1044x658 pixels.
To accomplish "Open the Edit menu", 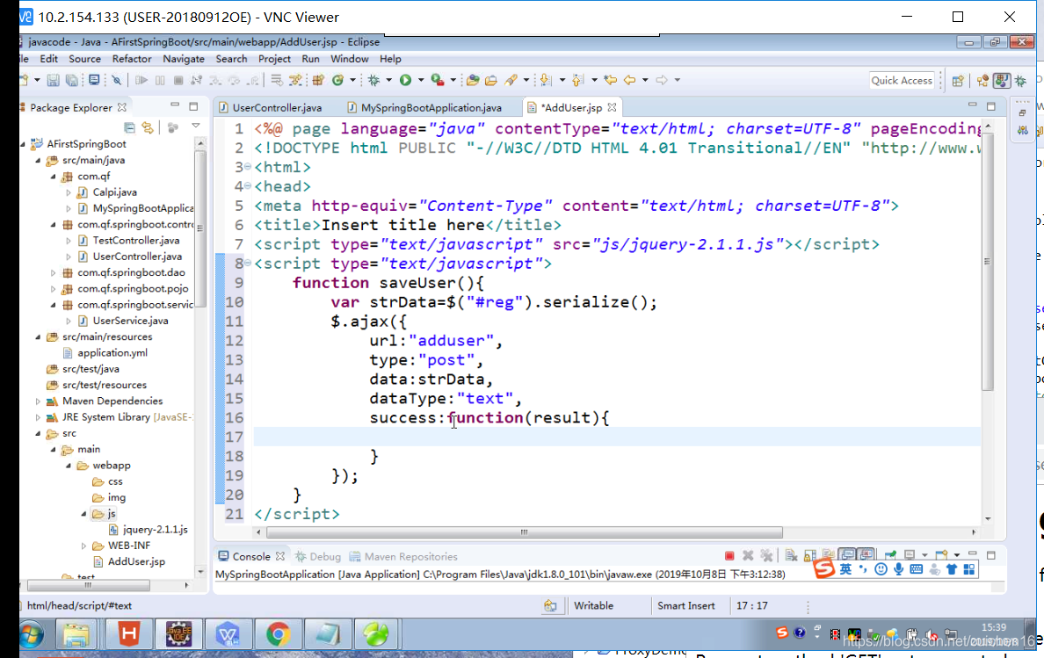I will [x=48, y=59].
